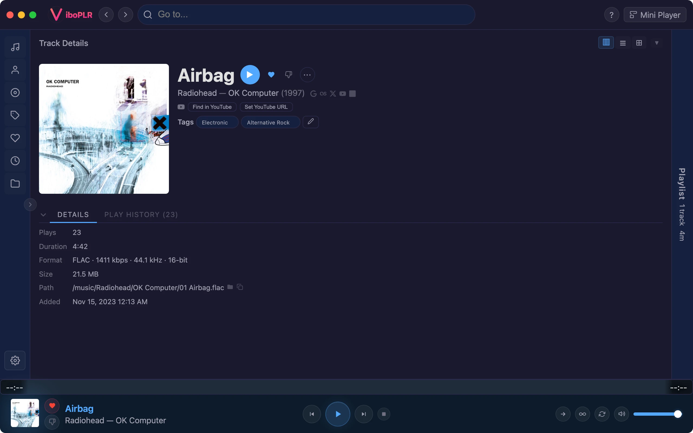
Task: Click the YouTube icon before Find in YouTube
Action: point(181,107)
